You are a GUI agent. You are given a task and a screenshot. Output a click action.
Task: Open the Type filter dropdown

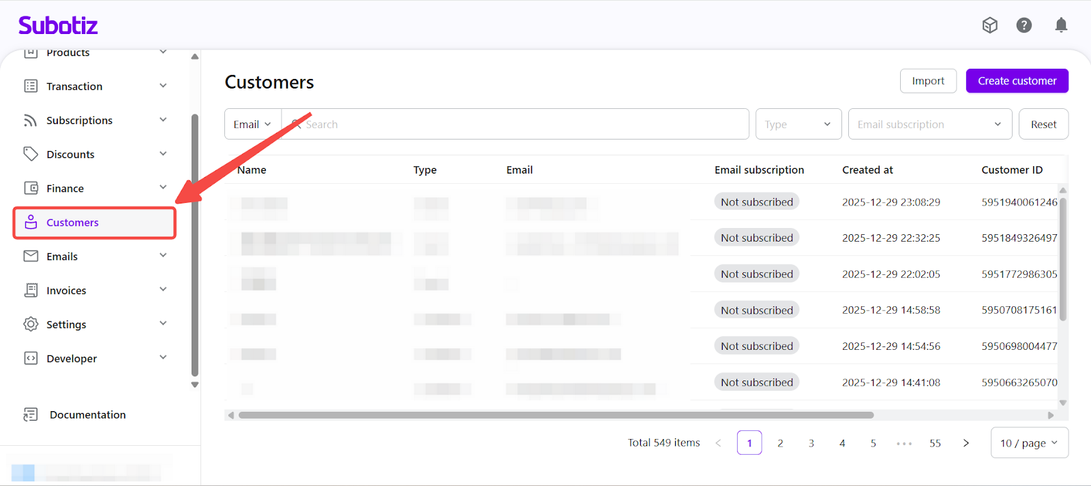798,125
